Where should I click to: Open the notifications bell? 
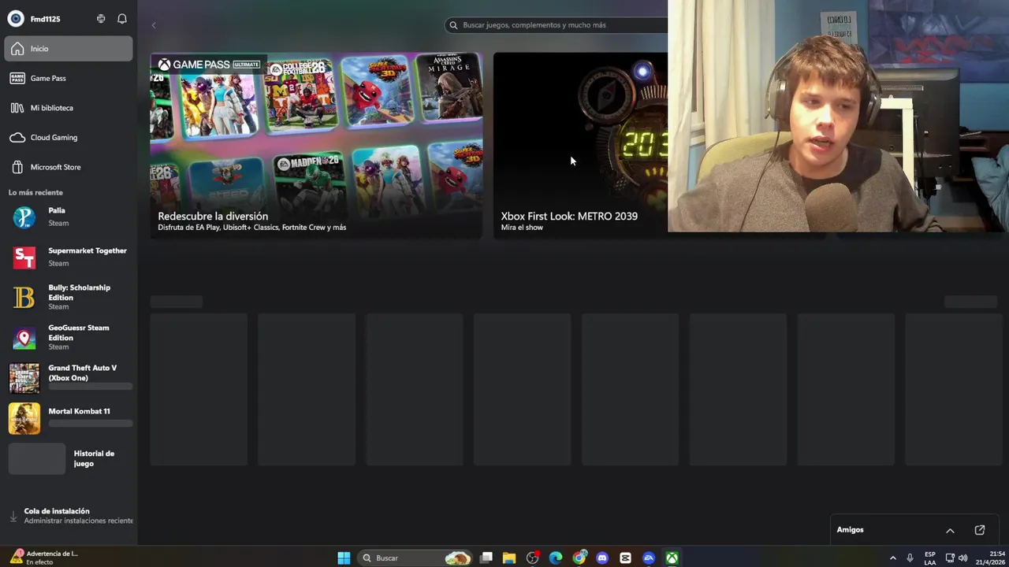pos(122,19)
